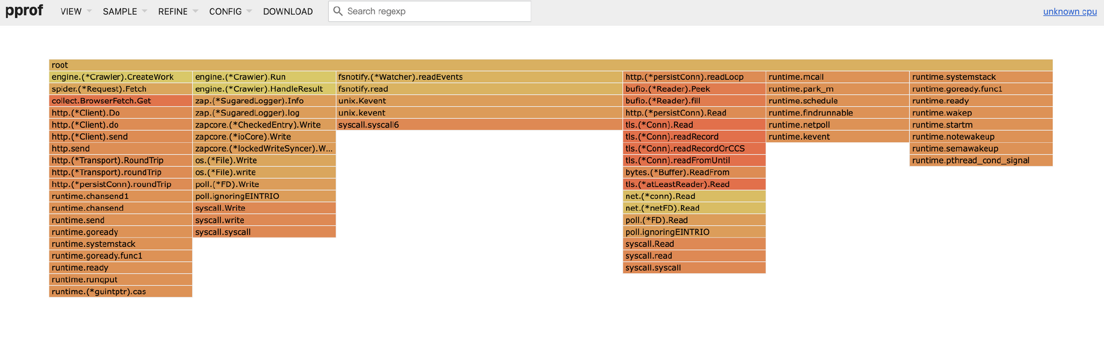The height and width of the screenshot is (353, 1104).
Task: Select the engine.(*Crawler).CreateWork frame
Action: click(120, 77)
